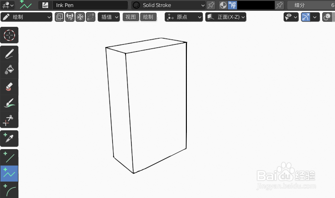Image resolution: width=335 pixels, height=198 pixels.
Task: Select the Line primitive tool
Action: tap(9, 158)
